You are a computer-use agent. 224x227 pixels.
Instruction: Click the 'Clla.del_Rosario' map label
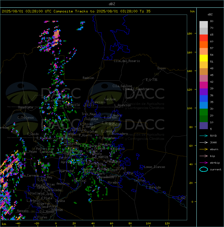coord(127,61)
